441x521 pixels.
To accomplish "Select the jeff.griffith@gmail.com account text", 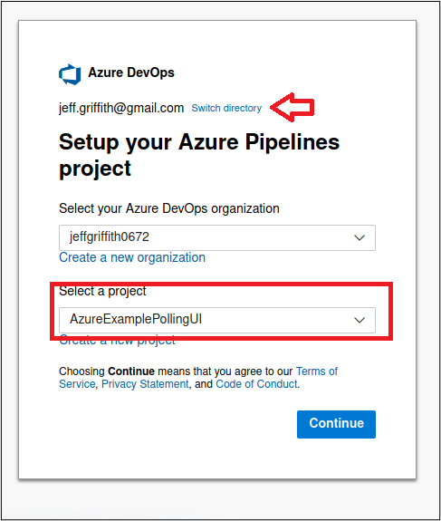I will [x=121, y=109].
